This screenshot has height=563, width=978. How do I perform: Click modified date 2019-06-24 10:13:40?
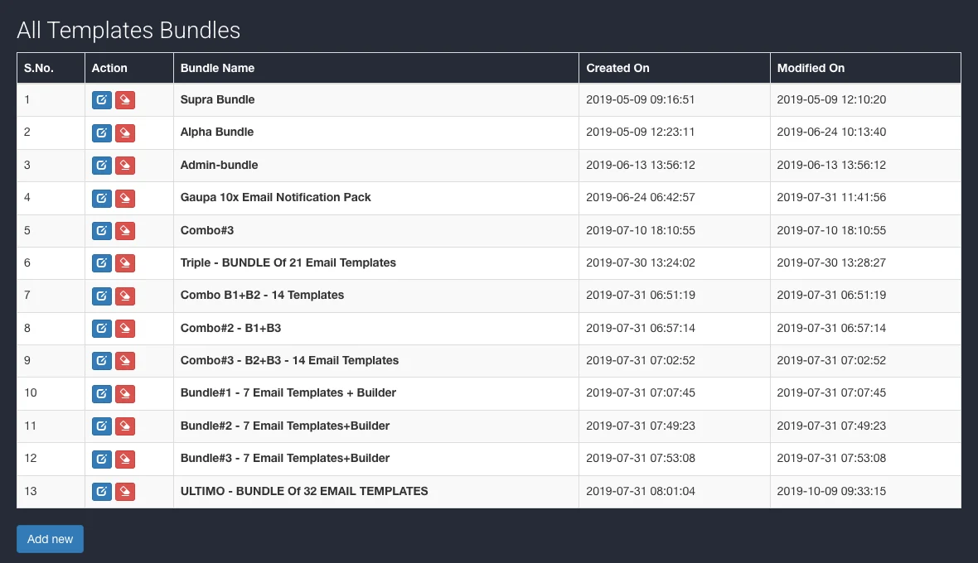pos(831,132)
